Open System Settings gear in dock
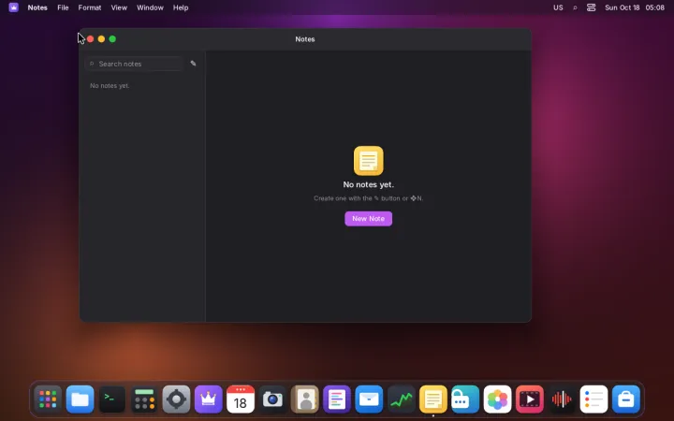 176,399
